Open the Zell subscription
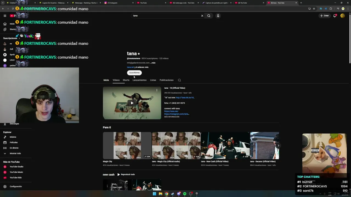 click(8, 49)
